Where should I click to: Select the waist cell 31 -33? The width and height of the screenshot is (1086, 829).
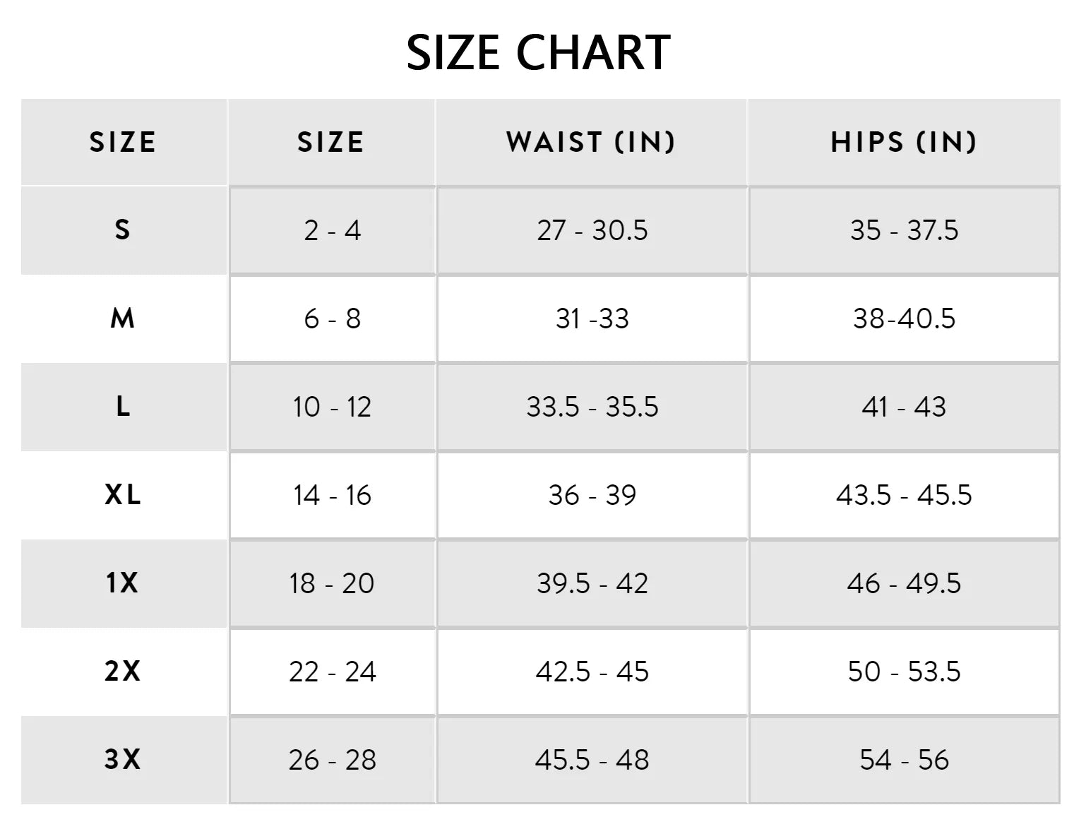pos(592,318)
